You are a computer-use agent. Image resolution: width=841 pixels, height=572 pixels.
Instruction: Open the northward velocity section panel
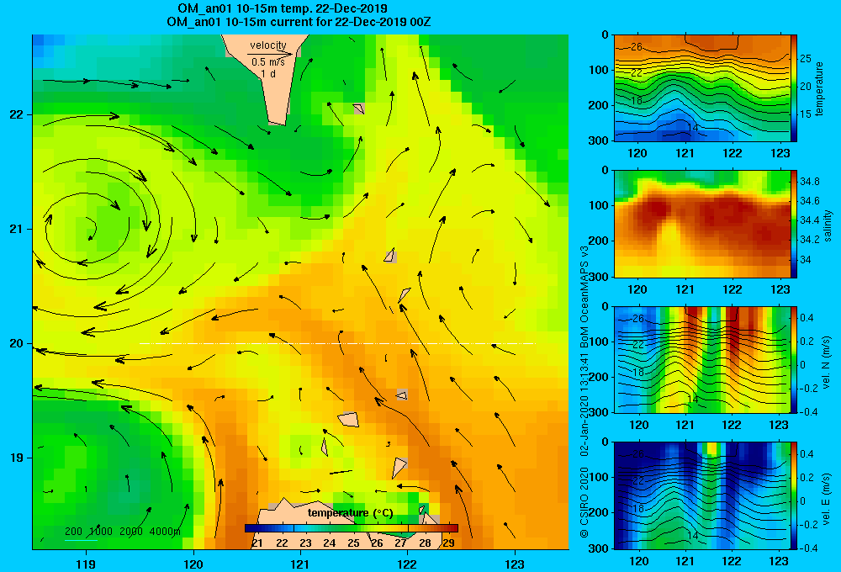[702, 359]
